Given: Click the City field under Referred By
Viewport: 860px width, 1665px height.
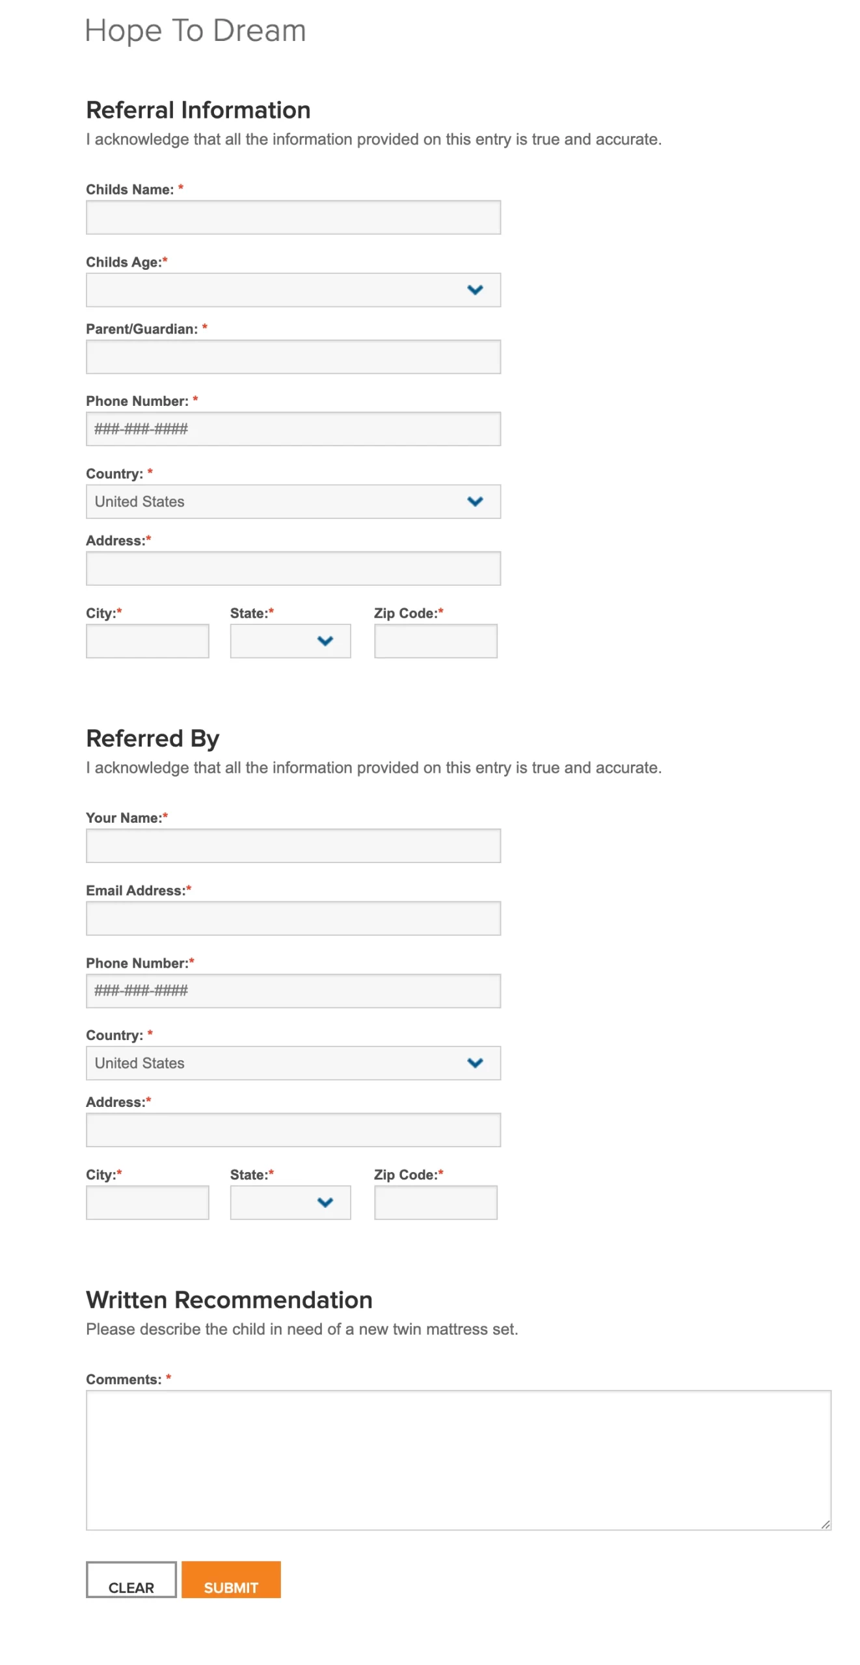Looking at the screenshot, I should point(147,1202).
